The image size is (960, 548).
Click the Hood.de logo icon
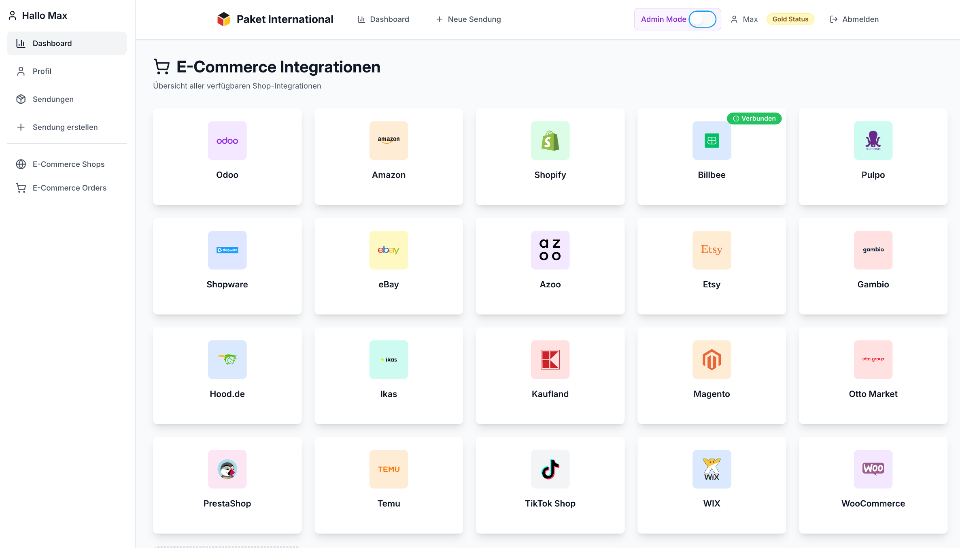pos(227,360)
